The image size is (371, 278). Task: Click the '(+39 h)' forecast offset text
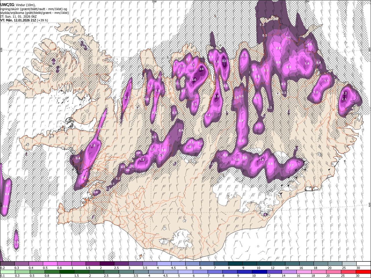click(42, 21)
